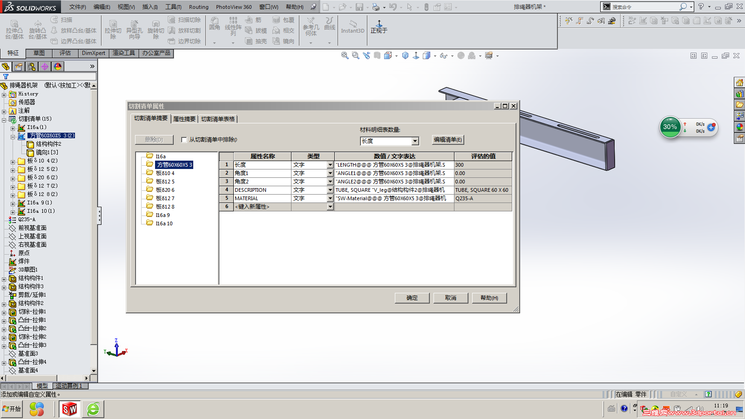Open the 参考几何体 reference geometry tool
Image resolution: width=745 pixels, height=419 pixels.
(311, 27)
